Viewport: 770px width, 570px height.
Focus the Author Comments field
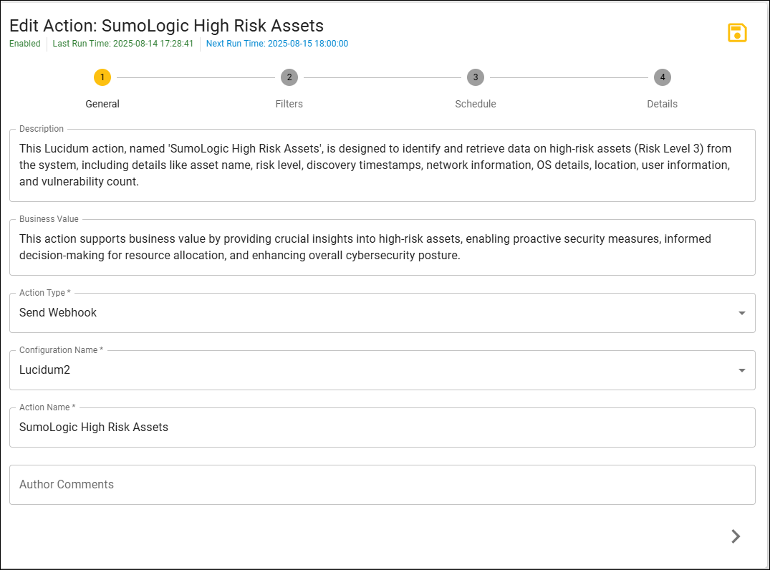(x=382, y=485)
